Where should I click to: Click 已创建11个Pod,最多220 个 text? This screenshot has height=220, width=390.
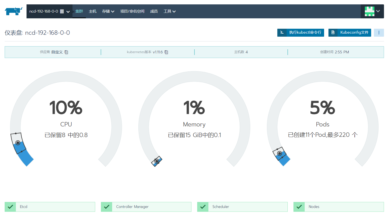pyautogui.click(x=323, y=135)
